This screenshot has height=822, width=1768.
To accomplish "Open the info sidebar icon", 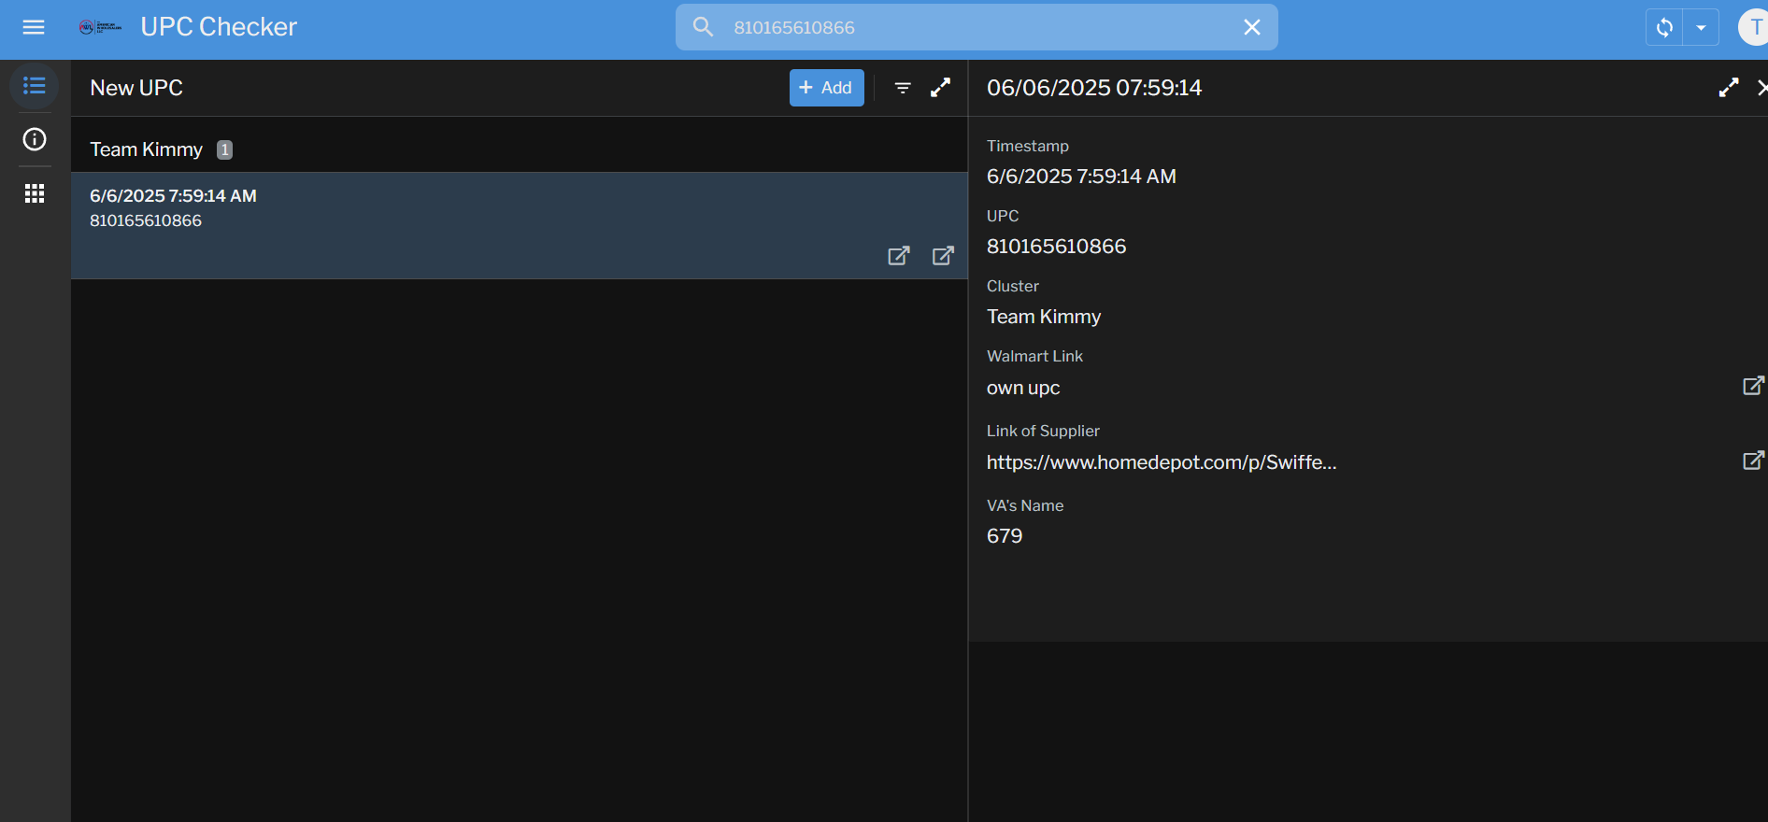I will [35, 139].
